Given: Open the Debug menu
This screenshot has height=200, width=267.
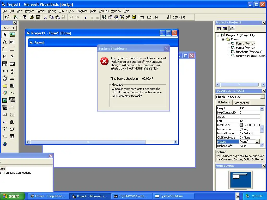Looking at the screenshot, I should point(52,11).
